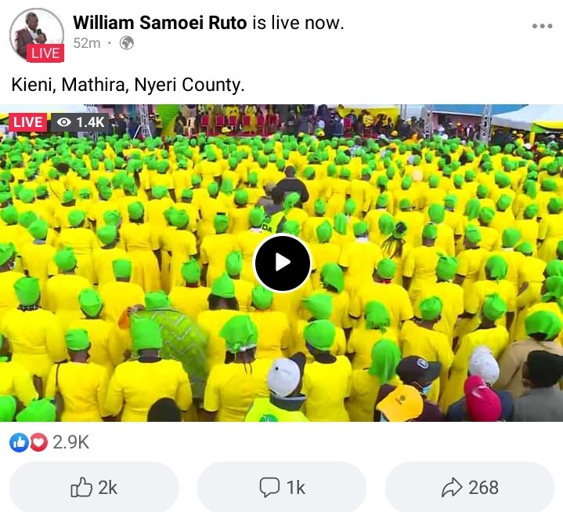
Task: Click the LIVE tag on profile picture
Action: click(x=45, y=53)
